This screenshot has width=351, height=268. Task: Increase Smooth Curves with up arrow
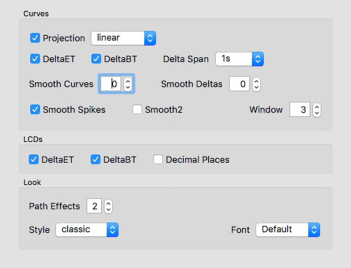pyautogui.click(x=128, y=81)
